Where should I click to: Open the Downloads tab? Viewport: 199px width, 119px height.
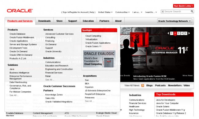(44, 21)
